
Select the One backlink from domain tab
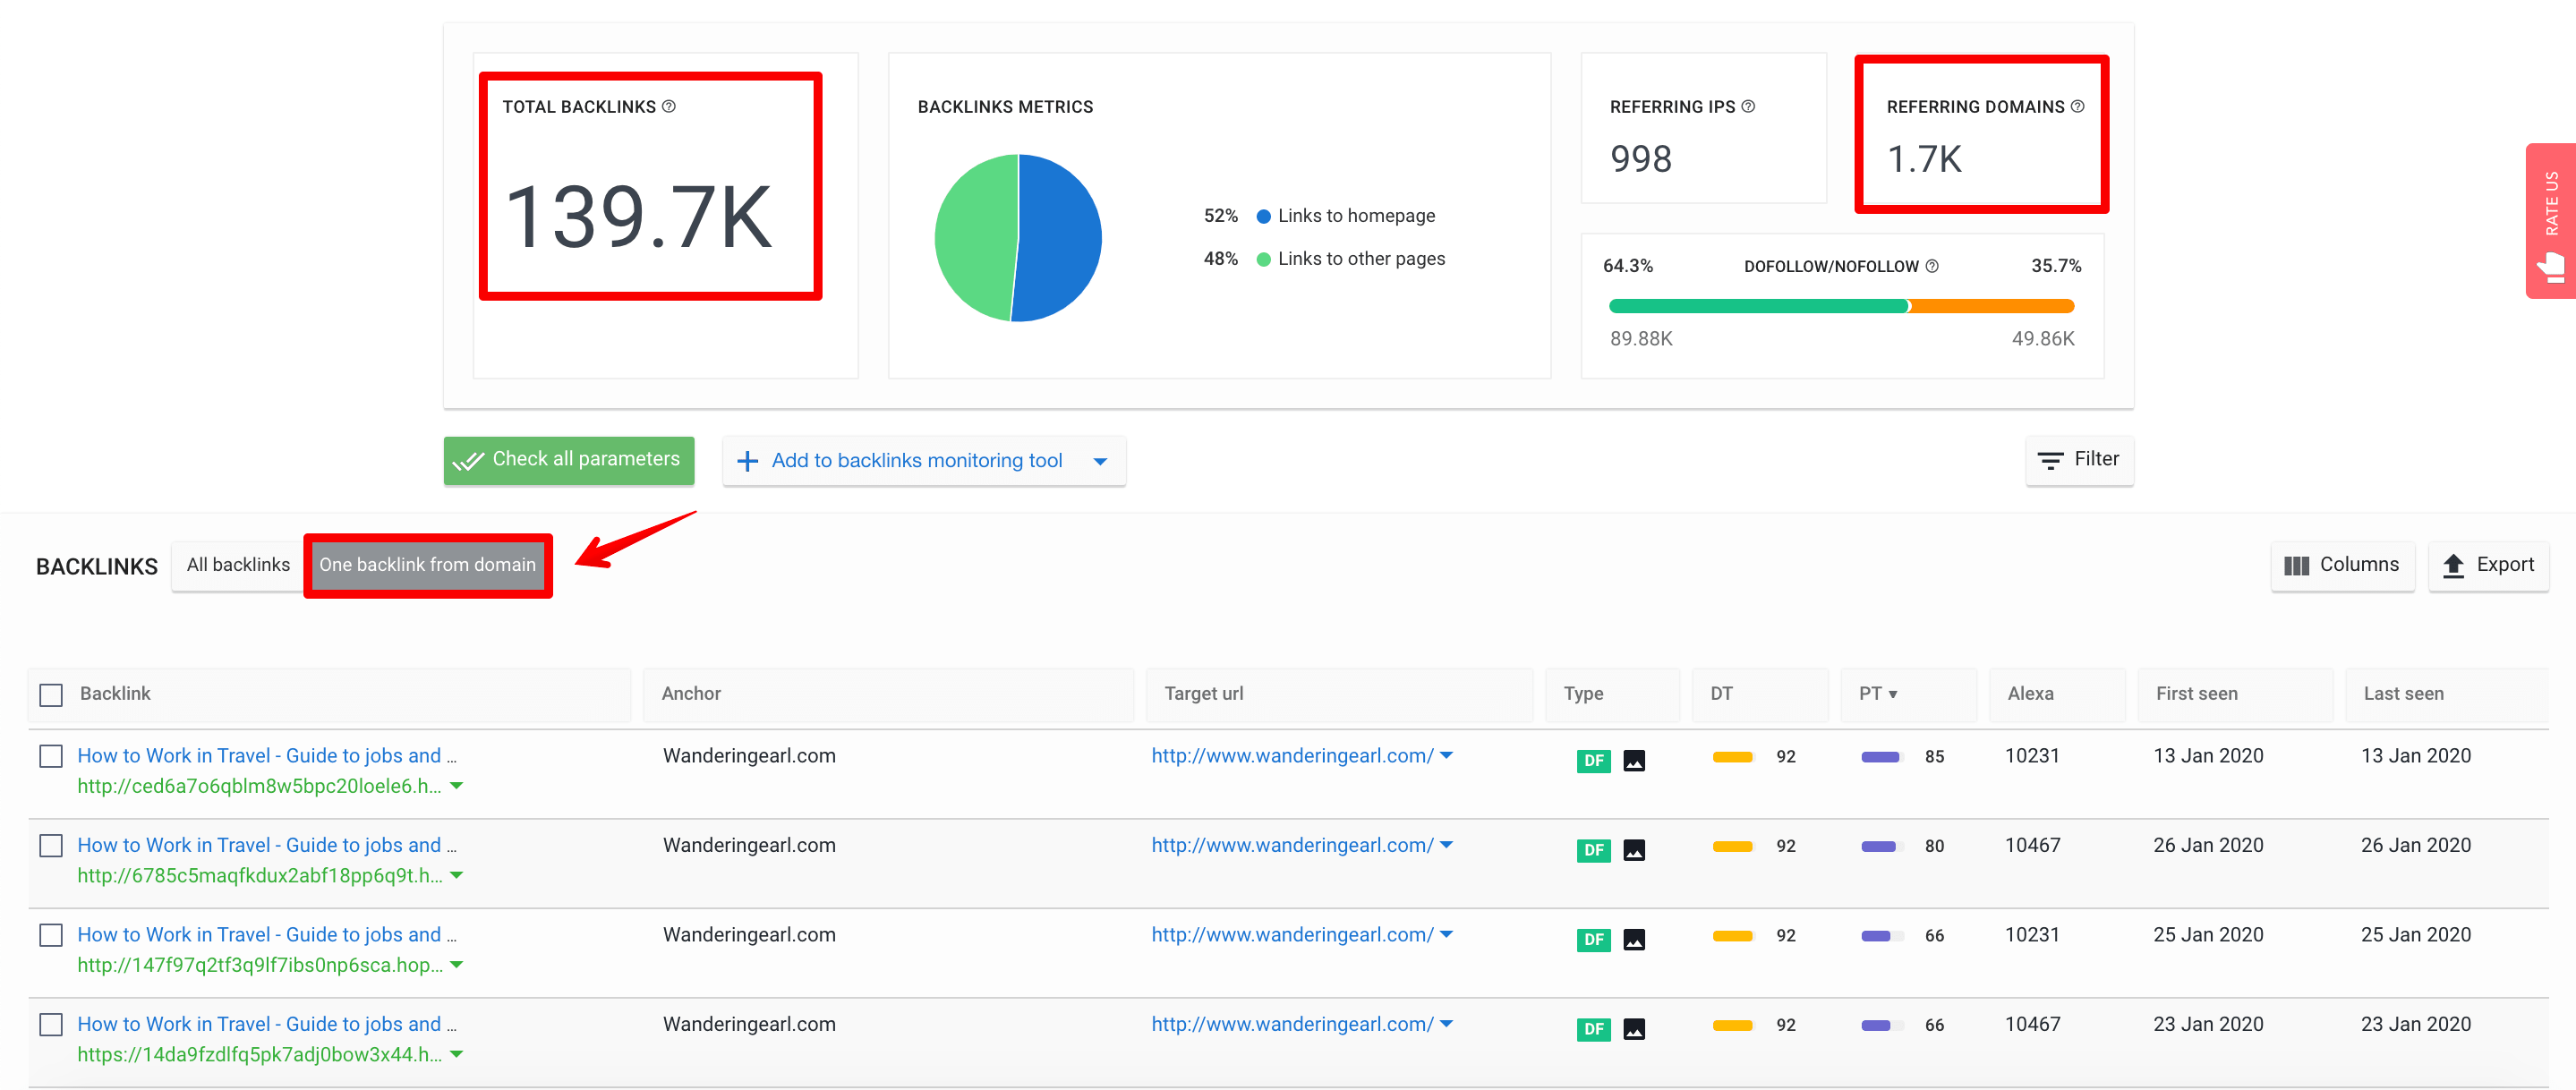tap(428, 565)
